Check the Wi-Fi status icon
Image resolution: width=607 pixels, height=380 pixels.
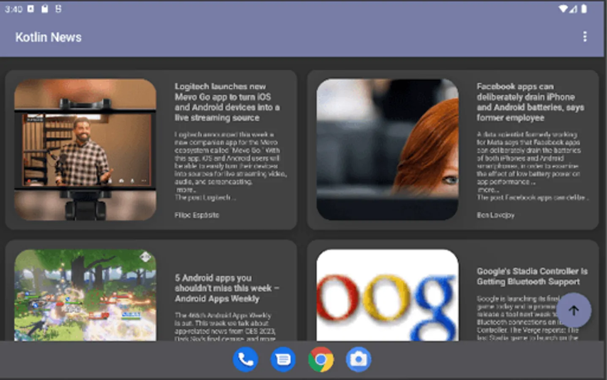pyautogui.click(x=563, y=9)
